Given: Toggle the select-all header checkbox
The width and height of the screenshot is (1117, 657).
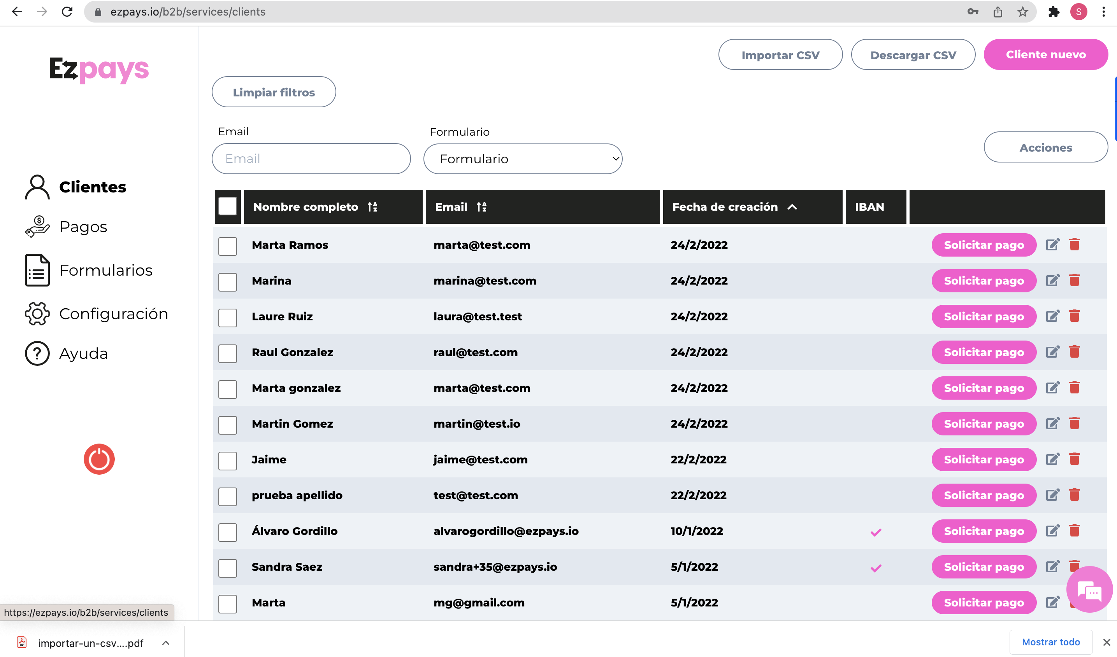Looking at the screenshot, I should (227, 206).
